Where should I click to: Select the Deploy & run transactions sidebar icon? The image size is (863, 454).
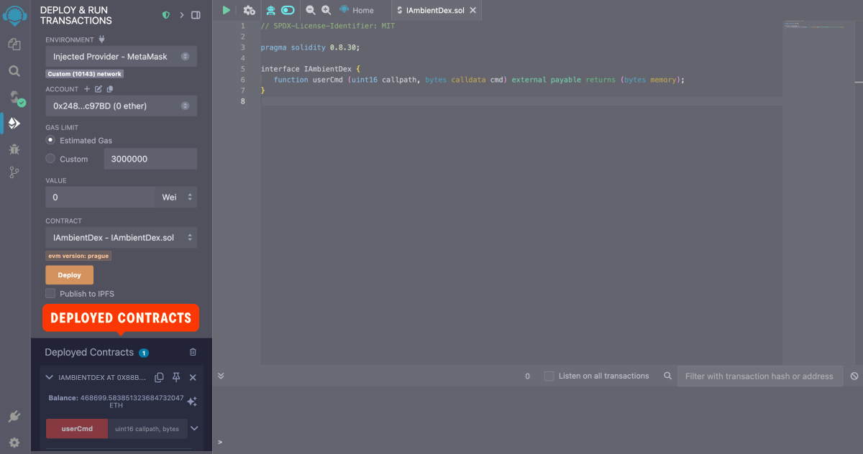[x=14, y=124]
